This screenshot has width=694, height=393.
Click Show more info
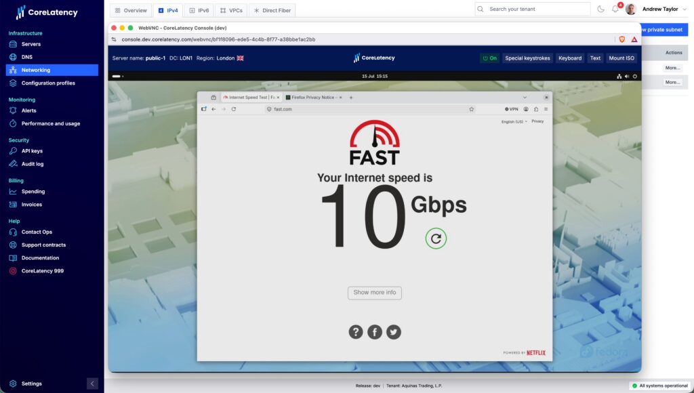374,293
